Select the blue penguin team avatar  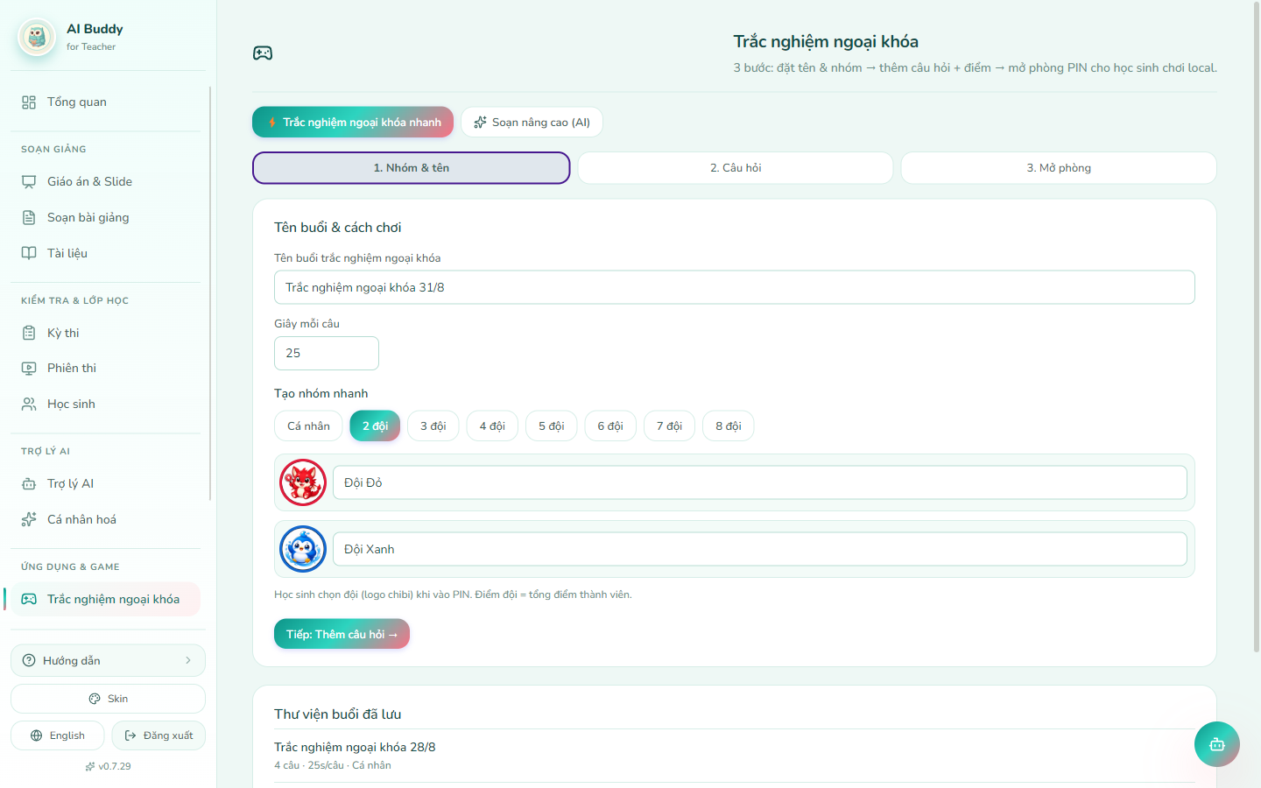tap(303, 549)
